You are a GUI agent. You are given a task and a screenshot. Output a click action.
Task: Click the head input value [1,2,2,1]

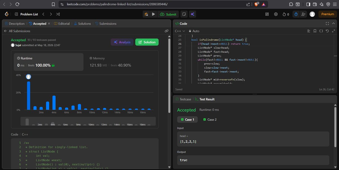pyautogui.click(x=188, y=141)
